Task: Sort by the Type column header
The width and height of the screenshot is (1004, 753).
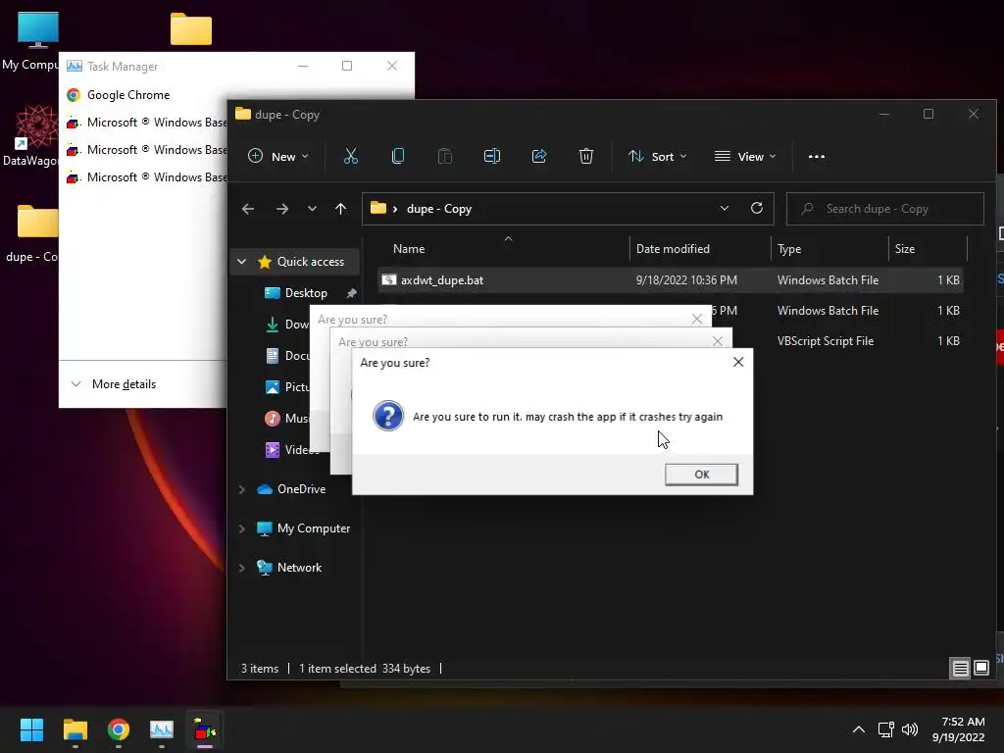Action: click(789, 249)
